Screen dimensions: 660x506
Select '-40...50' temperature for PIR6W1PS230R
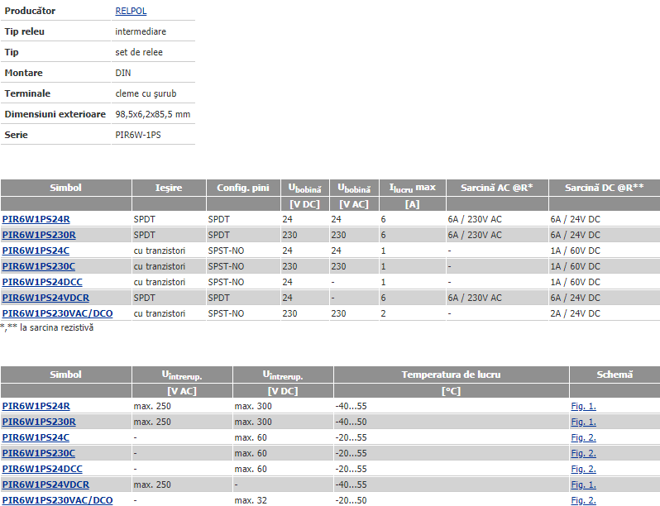[x=351, y=422]
